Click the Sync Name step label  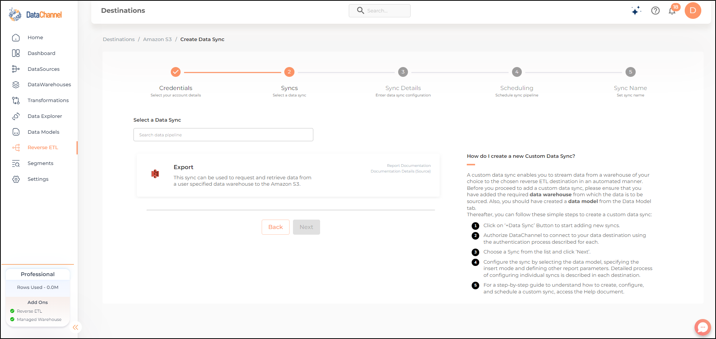pyautogui.click(x=630, y=88)
